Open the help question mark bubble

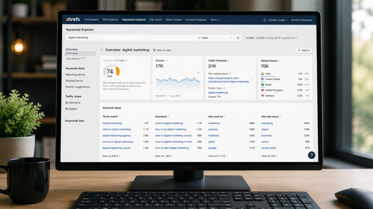[x=311, y=155]
